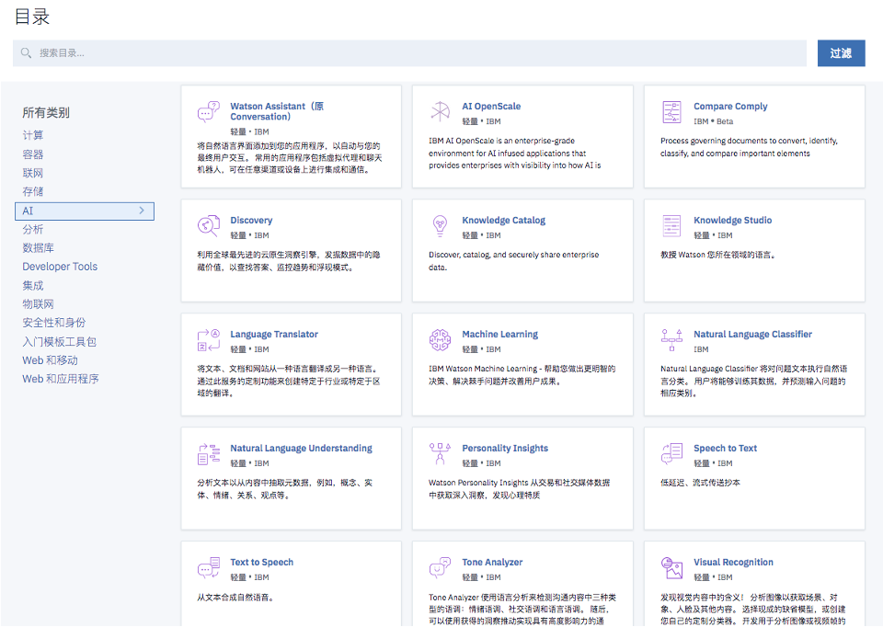883x627 pixels.
Task: Click the 目录 page title
Action: click(32, 17)
